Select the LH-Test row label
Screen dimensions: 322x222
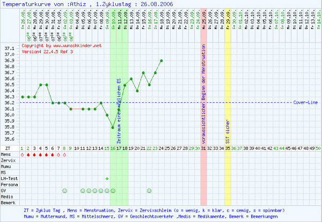[10, 178]
